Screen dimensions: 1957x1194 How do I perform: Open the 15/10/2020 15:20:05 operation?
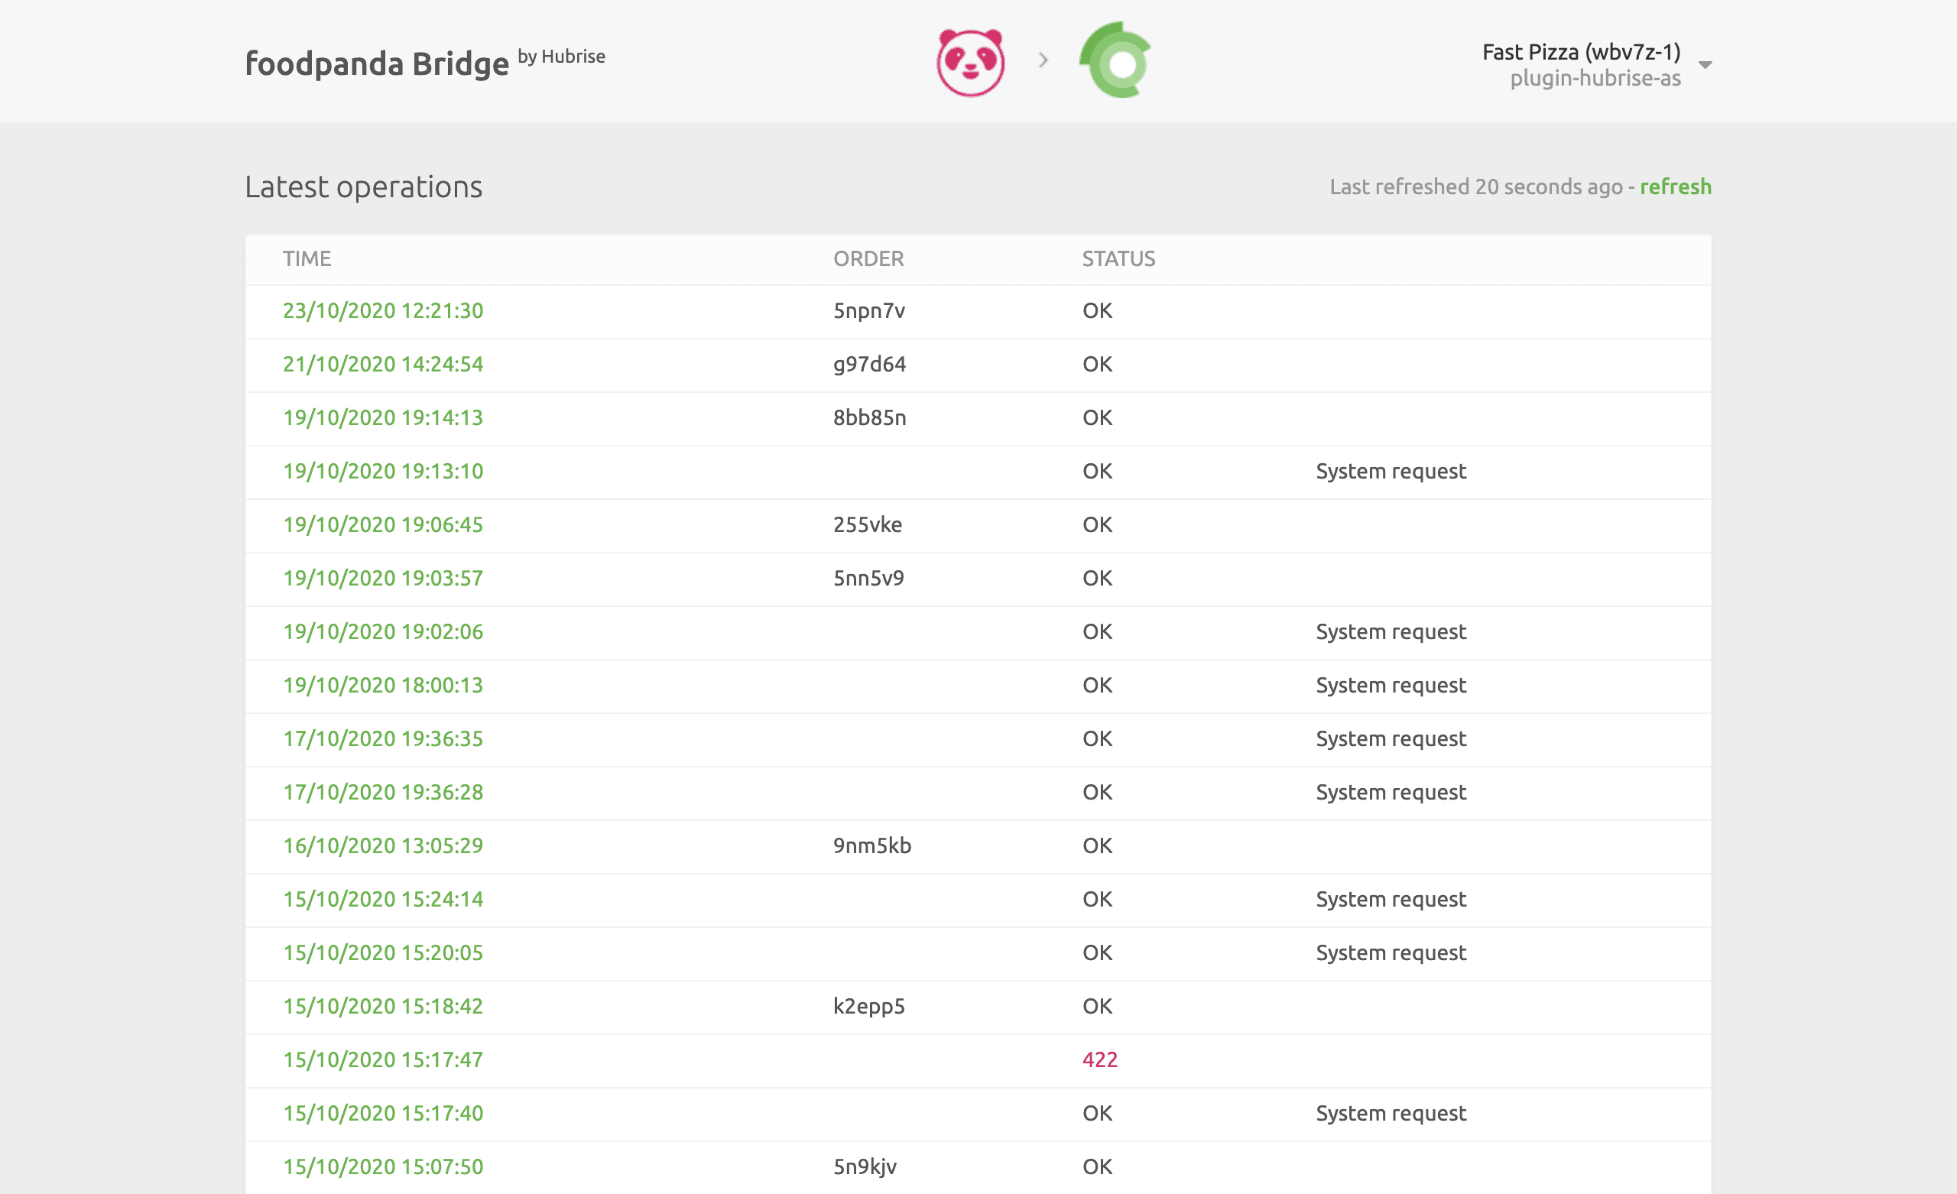click(383, 952)
